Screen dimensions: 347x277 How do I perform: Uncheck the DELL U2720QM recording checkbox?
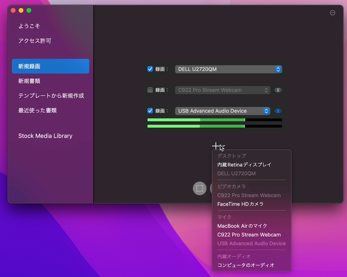(150, 69)
